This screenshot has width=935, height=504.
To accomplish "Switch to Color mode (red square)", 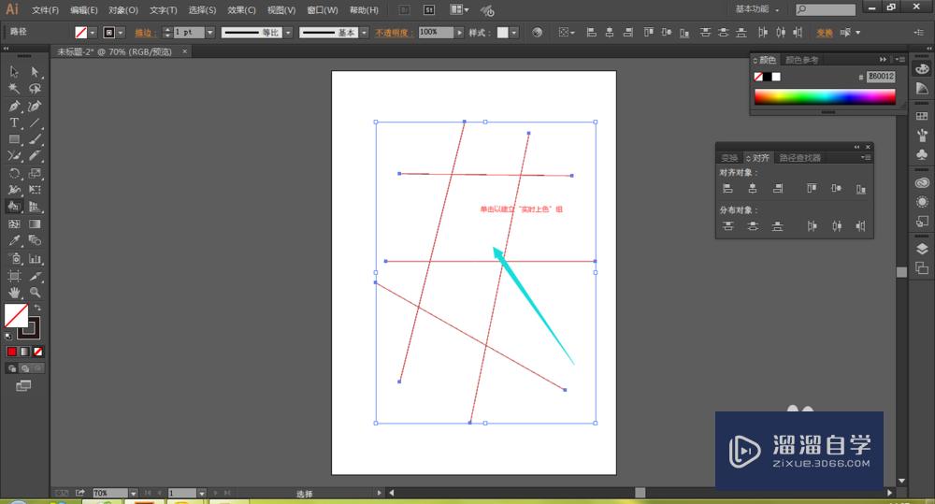I will click(12, 352).
